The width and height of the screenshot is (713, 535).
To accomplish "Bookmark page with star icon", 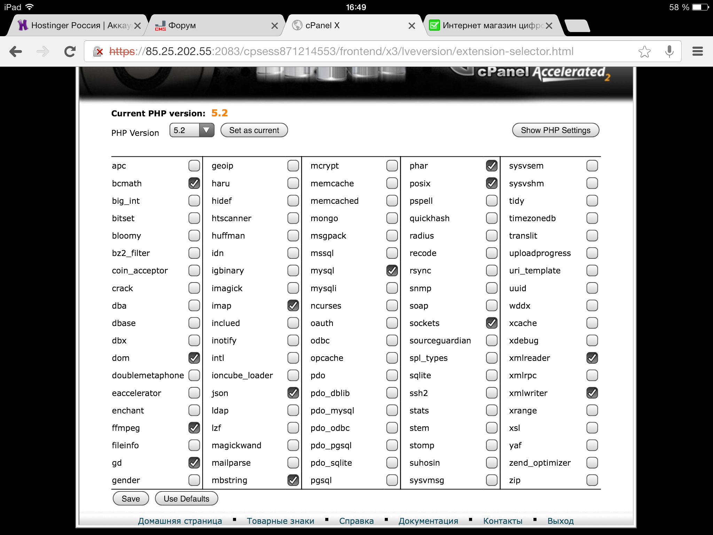I will point(644,52).
